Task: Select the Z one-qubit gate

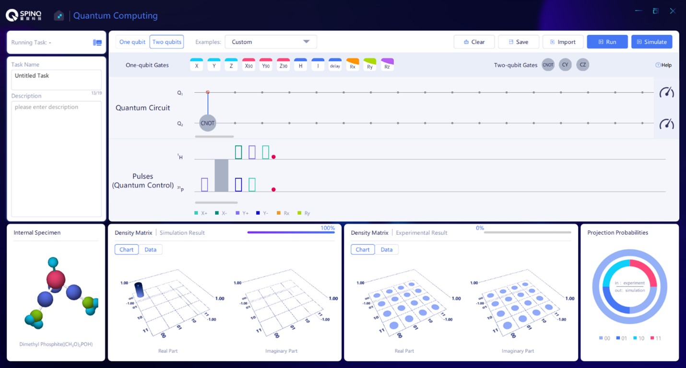Action: 231,65
